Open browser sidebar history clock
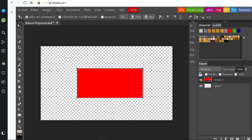The height and width of the screenshot is (140, 252). click(x=3, y=92)
